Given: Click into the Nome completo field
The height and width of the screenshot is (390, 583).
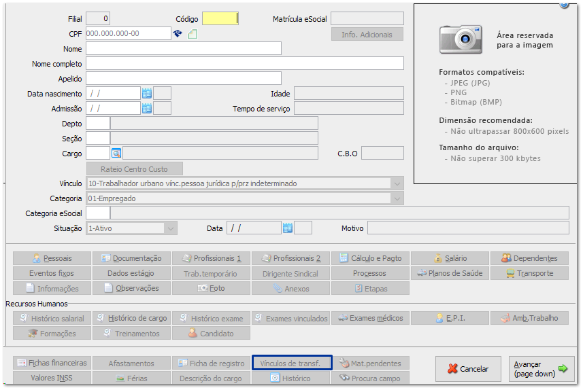Looking at the screenshot, I should 244,64.
